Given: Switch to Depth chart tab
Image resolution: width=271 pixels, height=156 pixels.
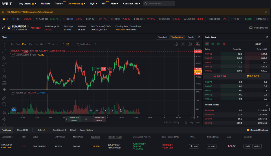Looking at the screenshot, I should coord(191,37).
